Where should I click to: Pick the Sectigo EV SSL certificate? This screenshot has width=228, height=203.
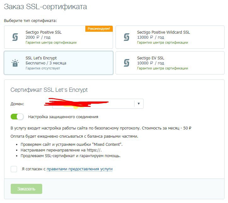pos(170,63)
